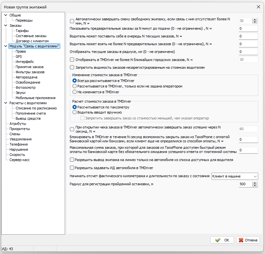Go to Мобильные приложения section
Image resolution: width=265 pixels, height=254 pixels.
tap(36, 98)
